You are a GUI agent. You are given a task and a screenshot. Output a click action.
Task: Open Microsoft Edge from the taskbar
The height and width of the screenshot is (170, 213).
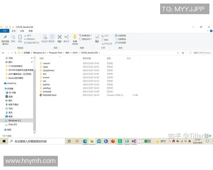tap(85, 141)
